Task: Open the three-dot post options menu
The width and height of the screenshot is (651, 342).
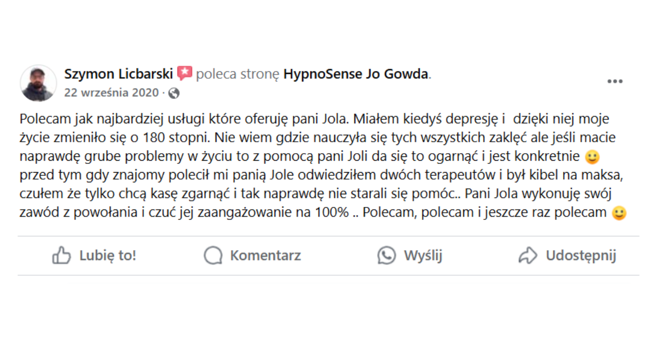Action: [x=615, y=81]
